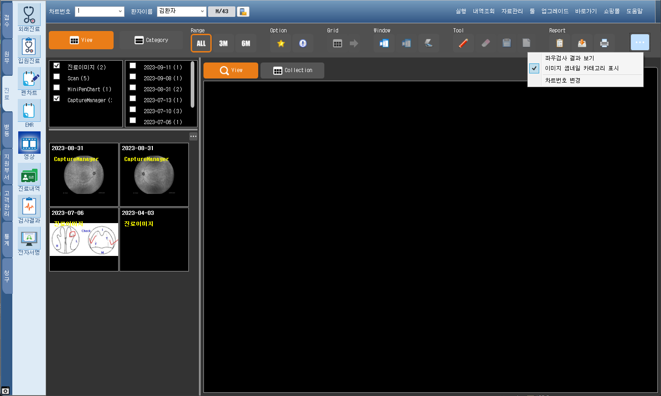Viewport: 661px width, 396px height.
Task: Set range to 3M
Action: [224, 43]
